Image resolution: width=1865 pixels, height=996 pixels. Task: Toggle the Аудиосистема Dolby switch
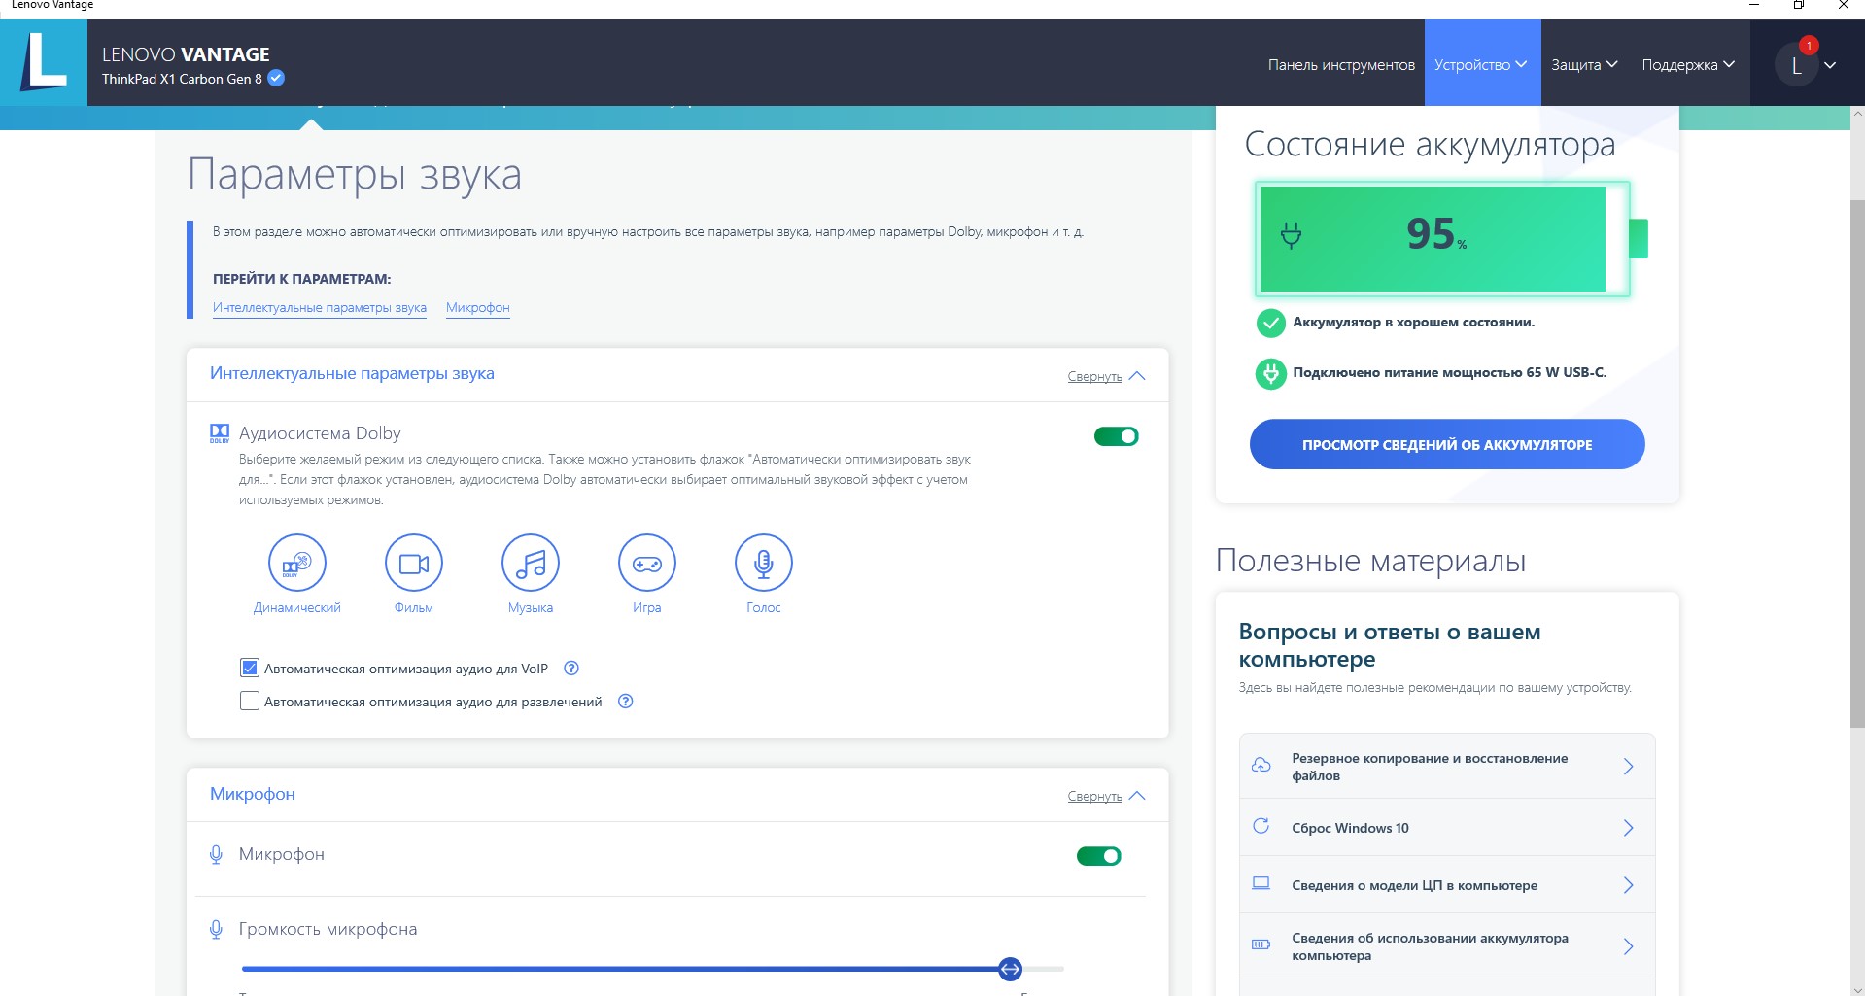click(1117, 436)
